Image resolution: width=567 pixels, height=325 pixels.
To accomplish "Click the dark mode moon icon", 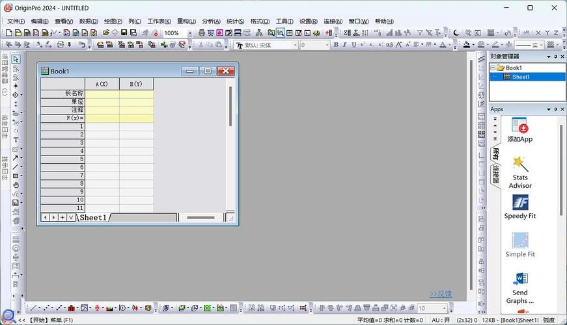I will [x=456, y=33].
